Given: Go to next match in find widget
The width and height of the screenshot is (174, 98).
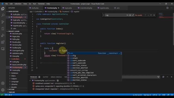Looking at the screenshot, I should point(148,15).
